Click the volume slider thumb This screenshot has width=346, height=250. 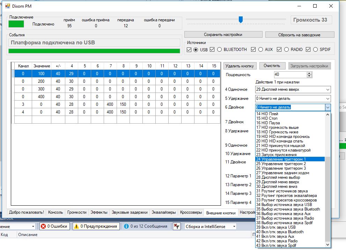(241, 20)
